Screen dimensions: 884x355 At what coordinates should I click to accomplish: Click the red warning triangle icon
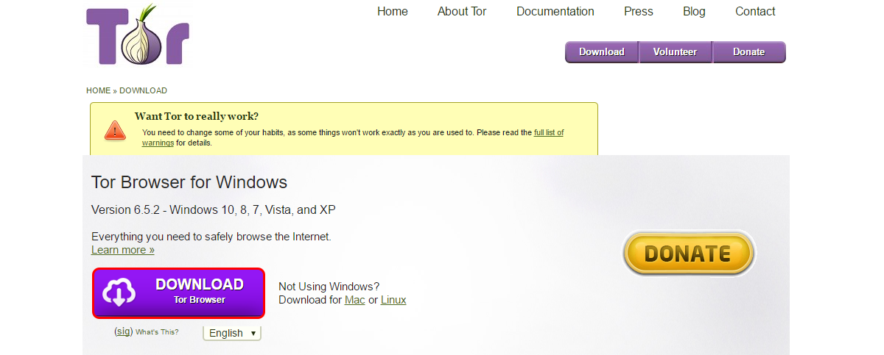115,130
